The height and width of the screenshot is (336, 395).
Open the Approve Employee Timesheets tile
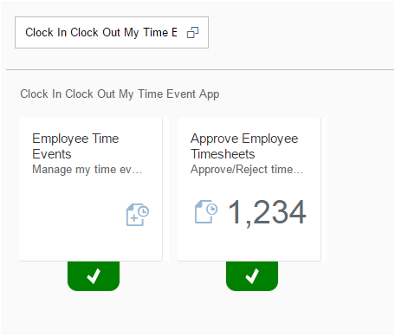[x=249, y=190]
